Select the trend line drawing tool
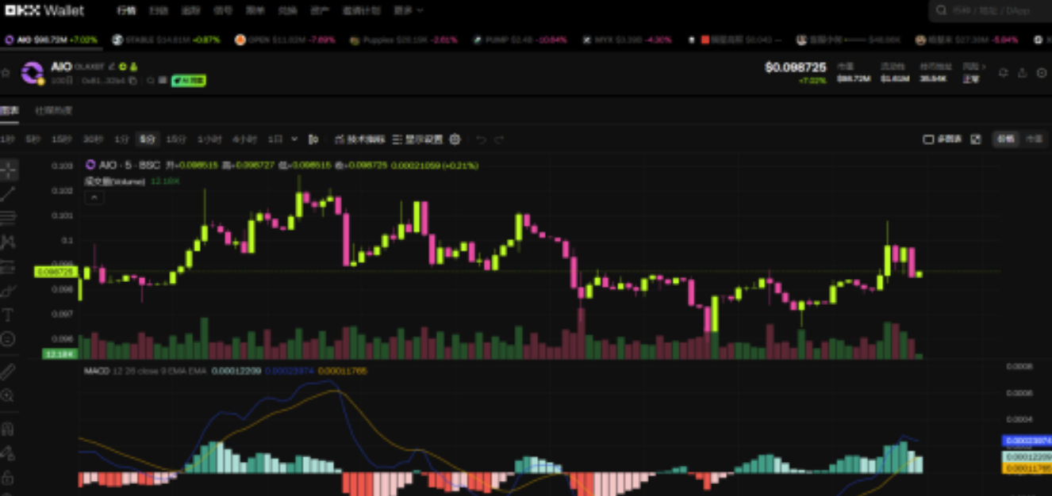The image size is (1052, 496). 8,193
